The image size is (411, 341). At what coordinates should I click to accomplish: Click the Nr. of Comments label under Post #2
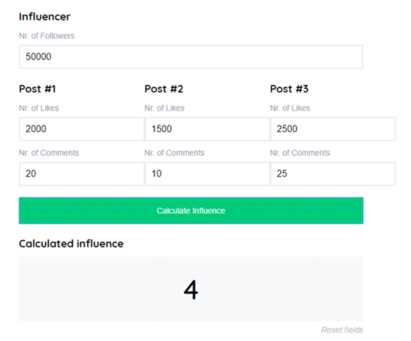click(x=175, y=153)
